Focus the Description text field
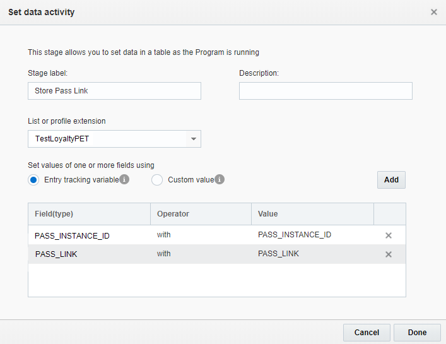The image size is (446, 344). [326, 91]
